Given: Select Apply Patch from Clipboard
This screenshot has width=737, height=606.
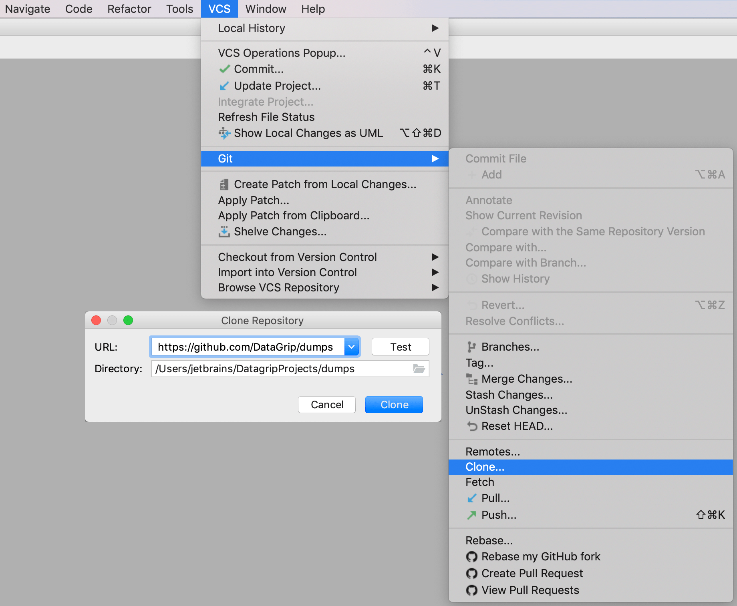Looking at the screenshot, I should 325,215.
